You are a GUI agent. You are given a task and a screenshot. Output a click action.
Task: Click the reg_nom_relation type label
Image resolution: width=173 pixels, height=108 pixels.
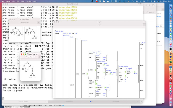point(123,66)
